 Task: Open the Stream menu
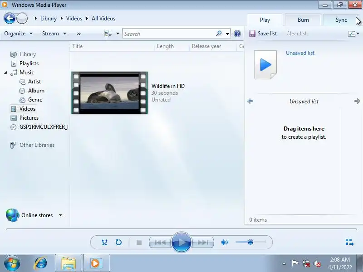54,34
